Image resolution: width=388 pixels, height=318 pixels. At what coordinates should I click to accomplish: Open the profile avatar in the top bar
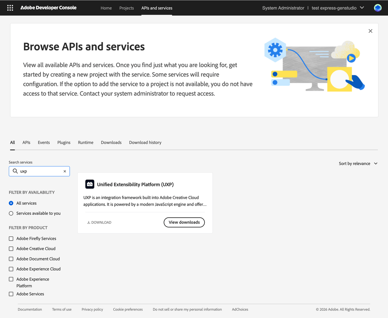pos(377,8)
